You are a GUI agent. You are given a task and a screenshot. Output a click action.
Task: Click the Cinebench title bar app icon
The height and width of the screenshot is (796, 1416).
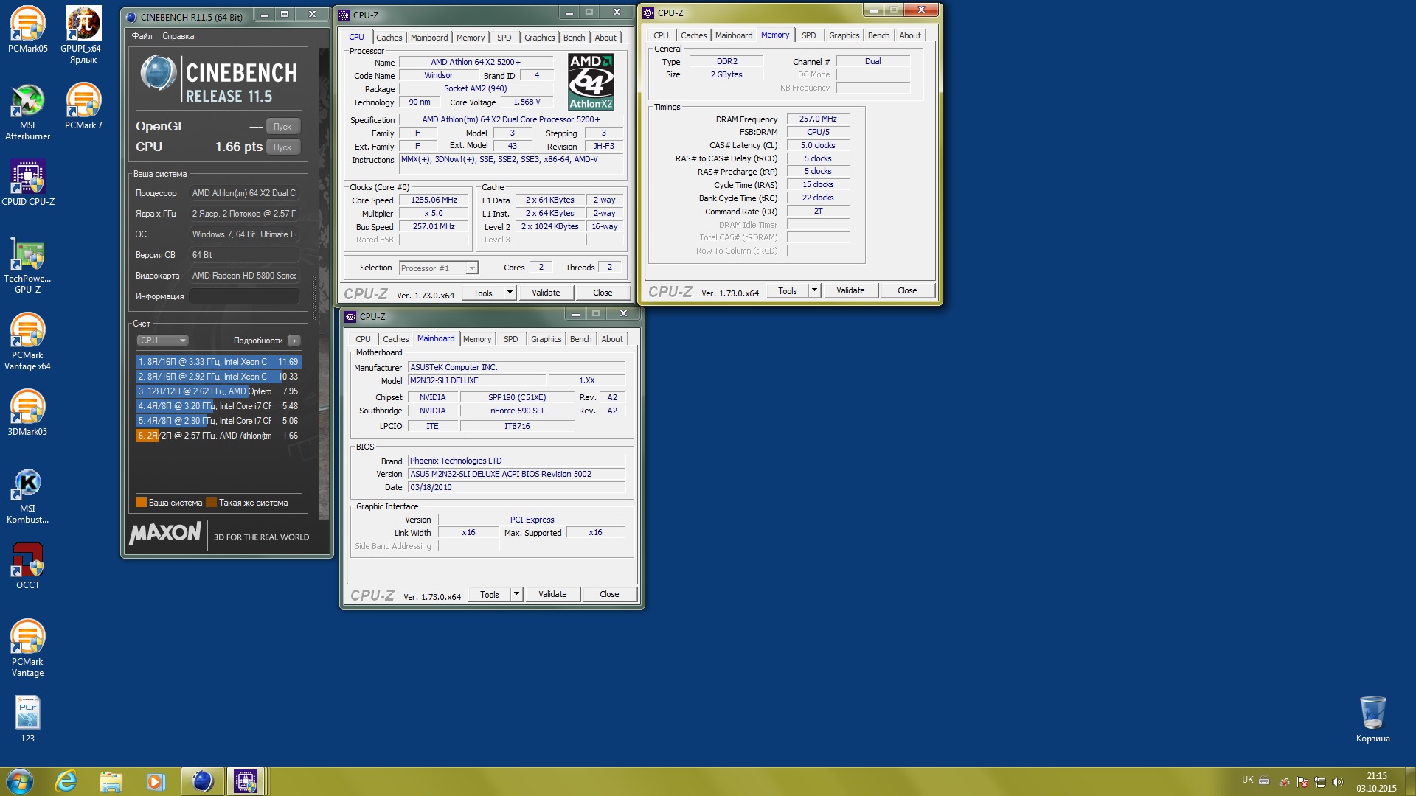pos(131,17)
